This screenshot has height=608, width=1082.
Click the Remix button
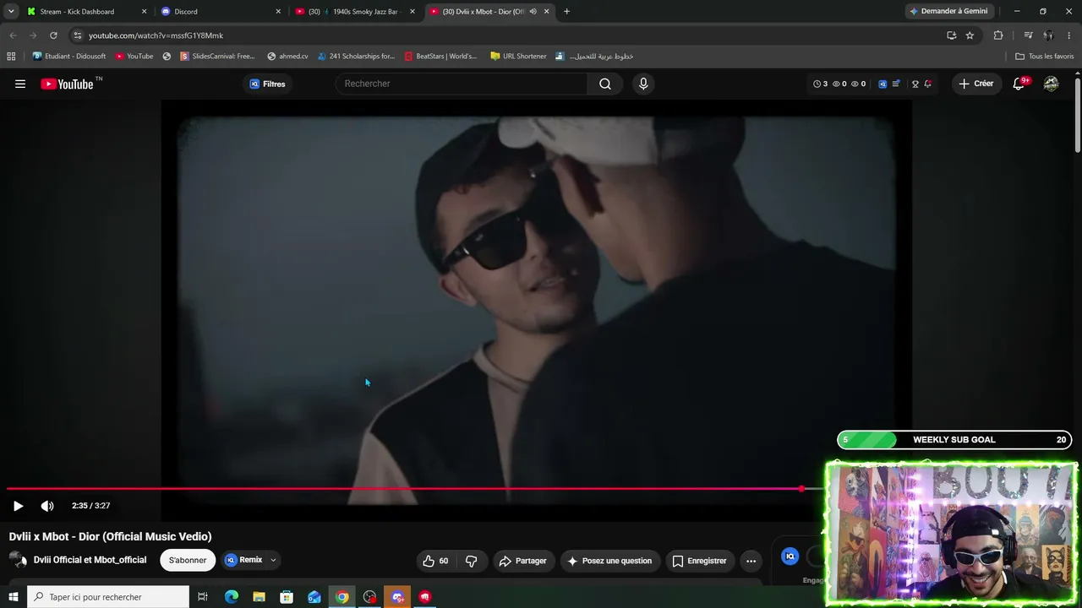point(244,560)
